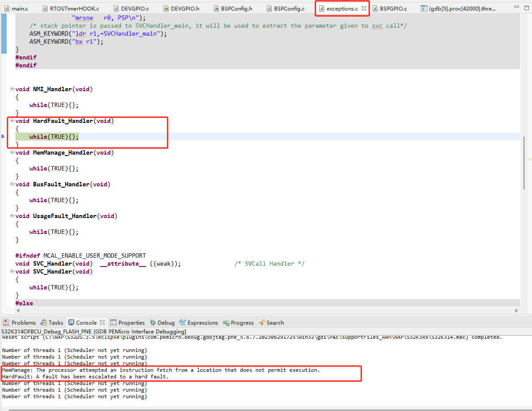Click the Console view icon
The image size is (532, 411).
(71, 322)
